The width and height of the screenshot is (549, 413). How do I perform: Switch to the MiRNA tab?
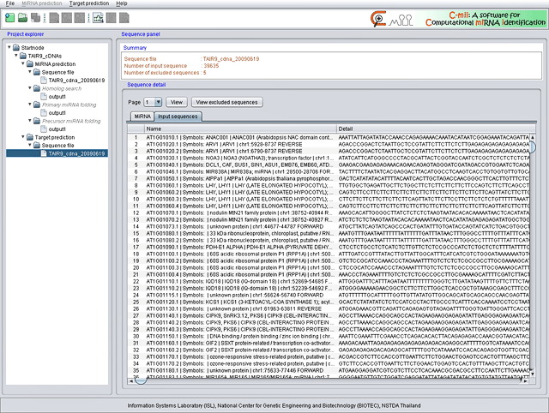[142, 117]
